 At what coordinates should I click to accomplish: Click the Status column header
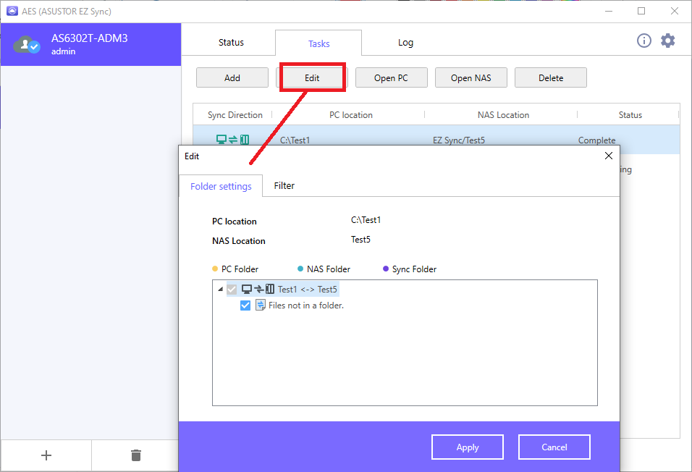tap(630, 115)
